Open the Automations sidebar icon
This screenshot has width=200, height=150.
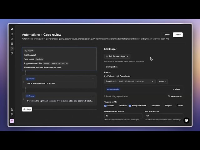pyautogui.click(x=12, y=48)
